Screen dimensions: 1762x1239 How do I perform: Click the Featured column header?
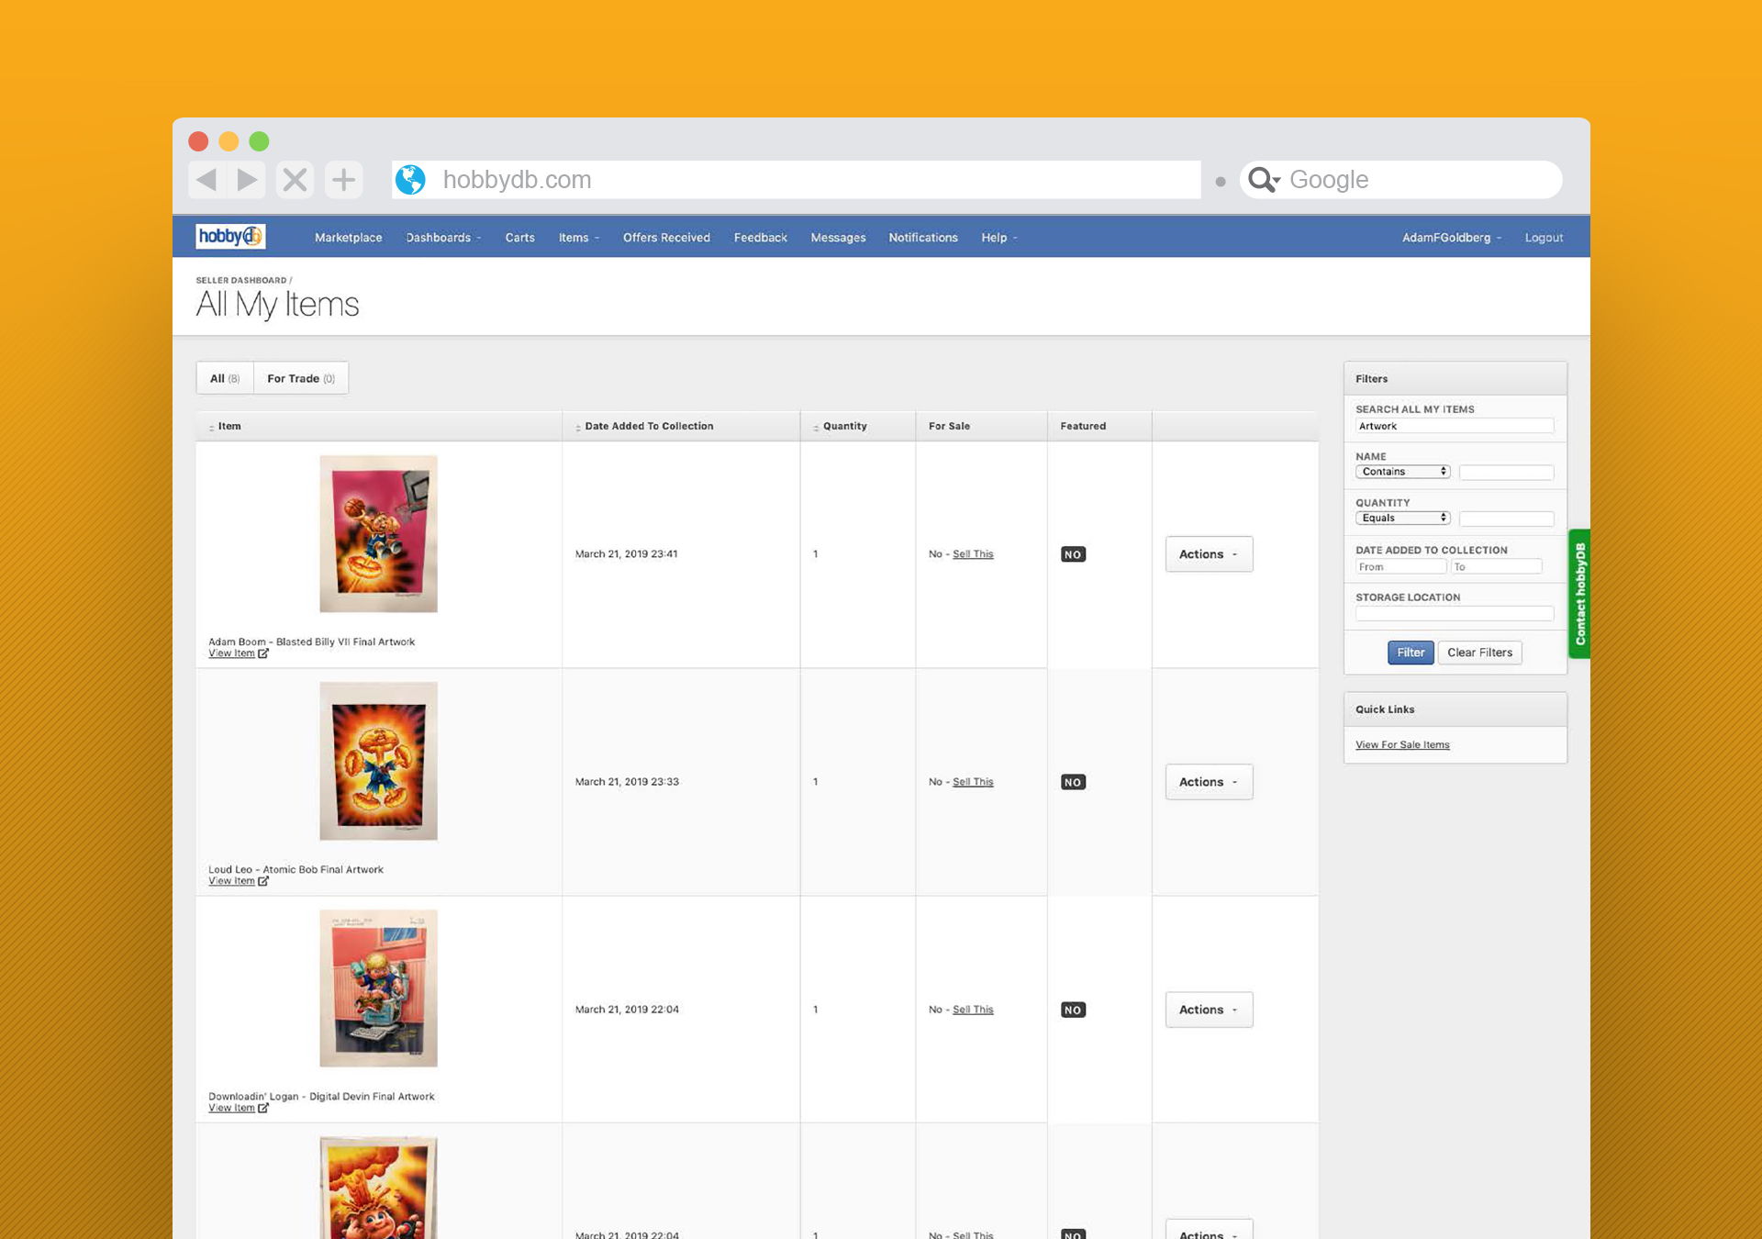pyautogui.click(x=1083, y=426)
